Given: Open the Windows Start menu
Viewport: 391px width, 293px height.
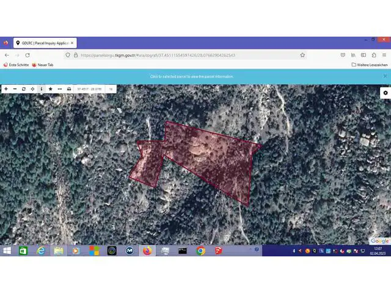Looking at the screenshot, I should [7, 250].
